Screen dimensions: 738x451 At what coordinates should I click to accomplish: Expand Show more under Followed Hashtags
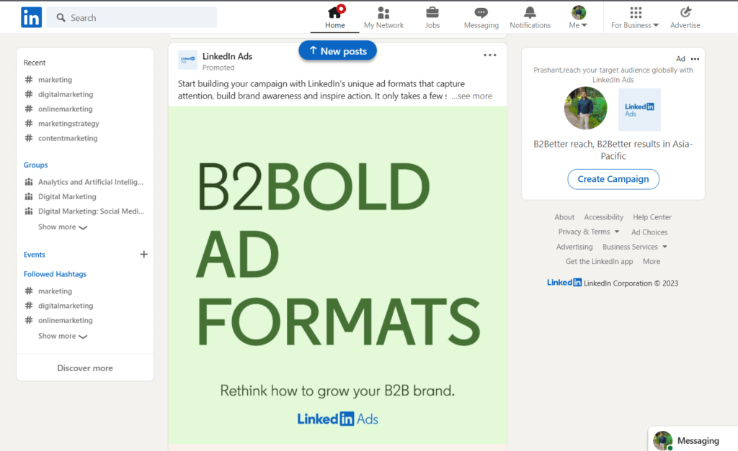point(63,336)
